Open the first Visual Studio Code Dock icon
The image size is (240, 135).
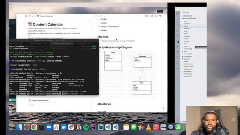coord(108,127)
